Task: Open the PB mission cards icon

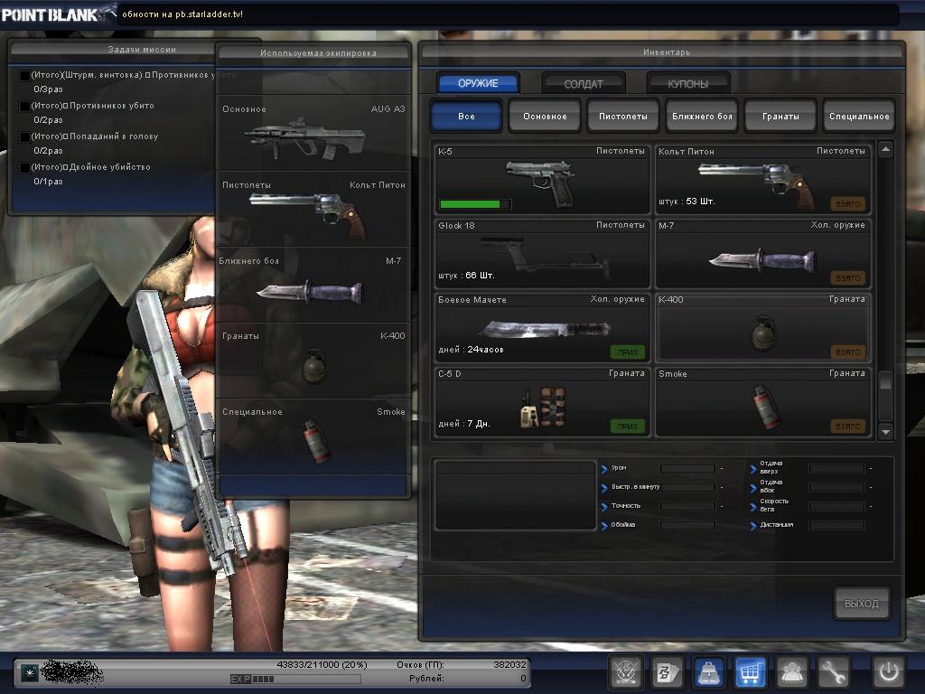Action: (667, 671)
